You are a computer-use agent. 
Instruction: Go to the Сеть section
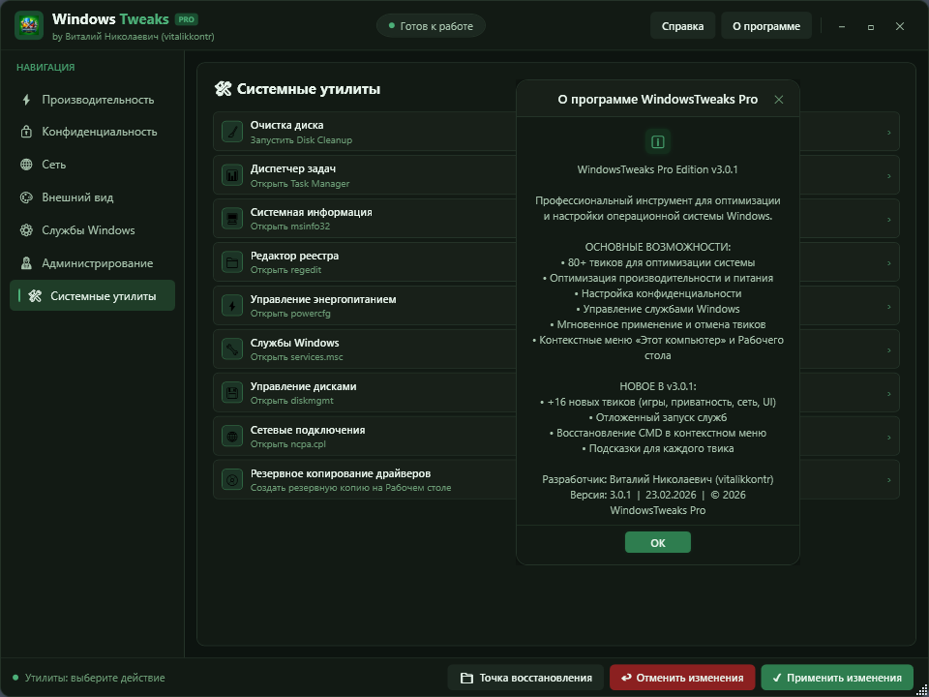(93, 165)
